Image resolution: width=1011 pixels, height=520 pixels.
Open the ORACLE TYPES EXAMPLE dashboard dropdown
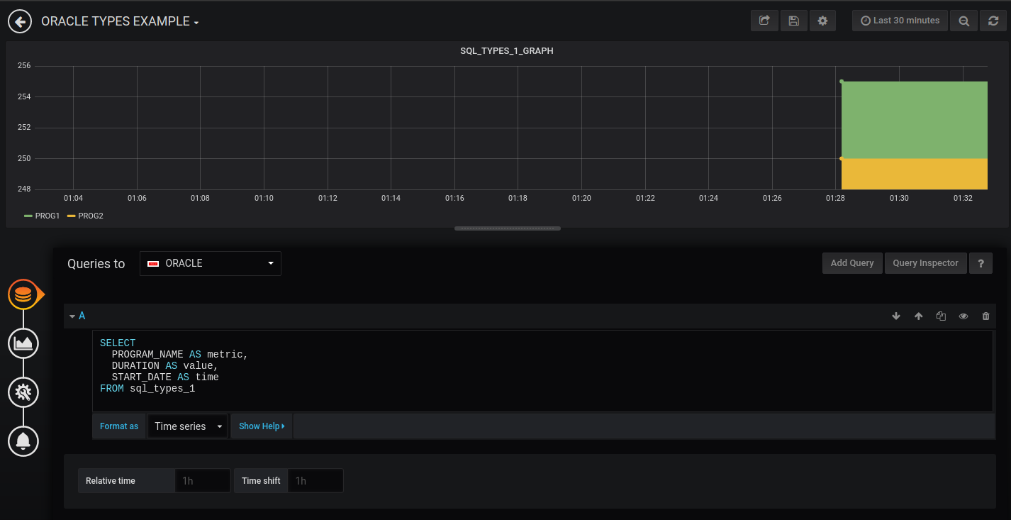pos(120,21)
